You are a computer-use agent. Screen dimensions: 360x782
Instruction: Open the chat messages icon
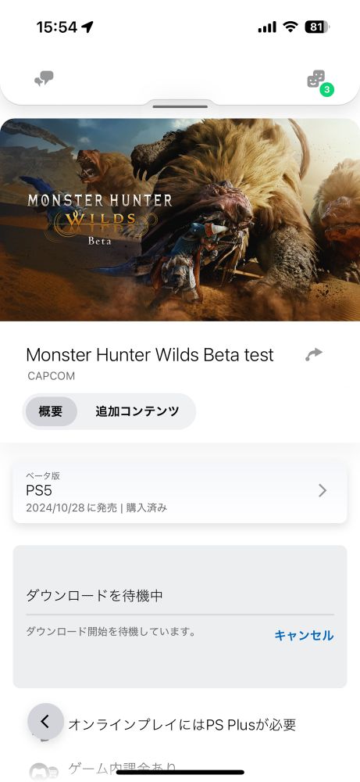point(44,79)
